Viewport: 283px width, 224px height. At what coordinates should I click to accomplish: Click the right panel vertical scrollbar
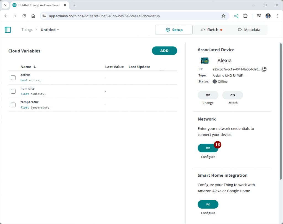pos(281,110)
